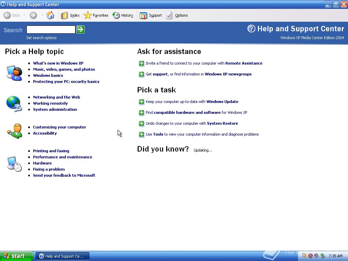The width and height of the screenshot is (348, 261).
Task: Click the Options toolbar label
Action: [181, 15]
